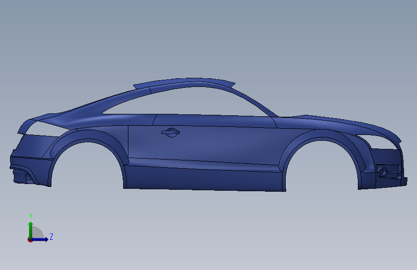417x270 pixels.
Task: Click the red origin dot of the triad
Action: (x=30, y=240)
